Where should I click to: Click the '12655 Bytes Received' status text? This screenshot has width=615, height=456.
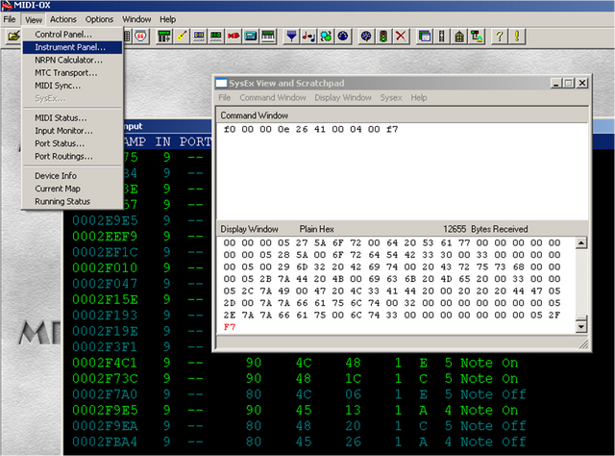click(485, 229)
